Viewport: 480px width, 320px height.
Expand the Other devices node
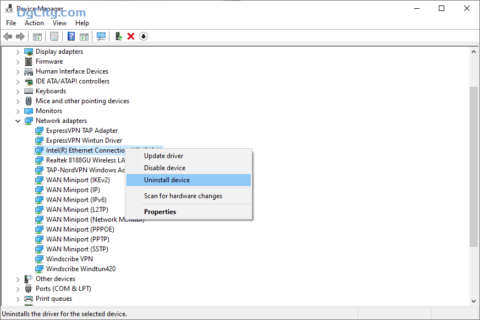[x=18, y=279]
